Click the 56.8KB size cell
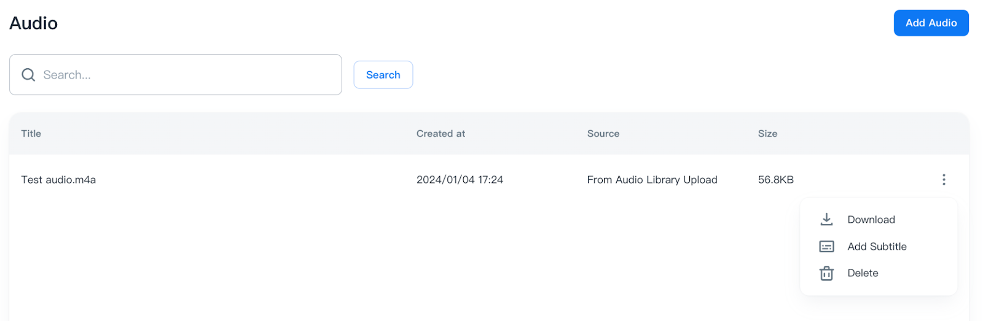The height and width of the screenshot is (321, 983). coord(775,180)
